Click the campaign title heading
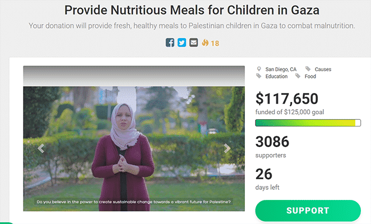 (x=192, y=10)
